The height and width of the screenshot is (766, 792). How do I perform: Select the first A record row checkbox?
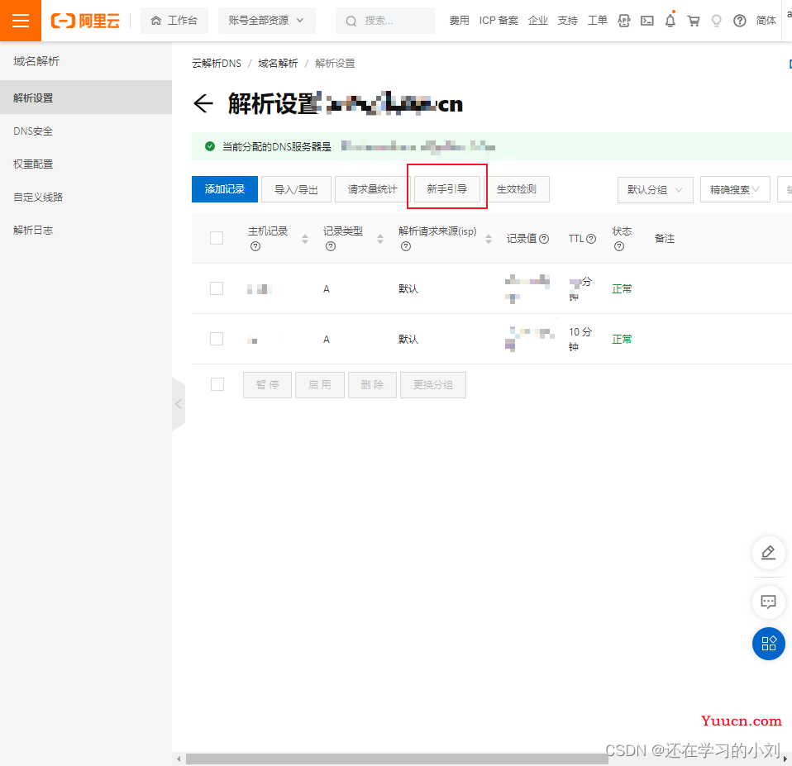[217, 288]
